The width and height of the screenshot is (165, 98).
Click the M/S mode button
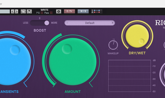(x=83, y=11)
